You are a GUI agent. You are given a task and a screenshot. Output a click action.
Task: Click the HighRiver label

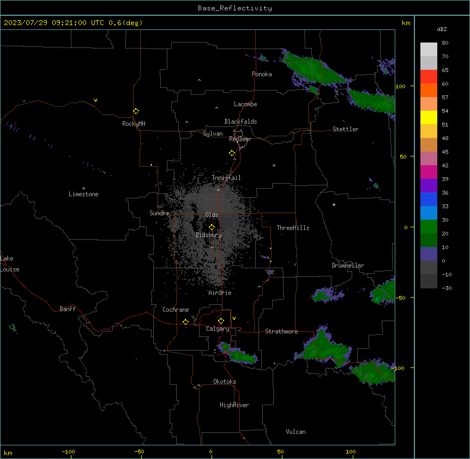tap(234, 405)
